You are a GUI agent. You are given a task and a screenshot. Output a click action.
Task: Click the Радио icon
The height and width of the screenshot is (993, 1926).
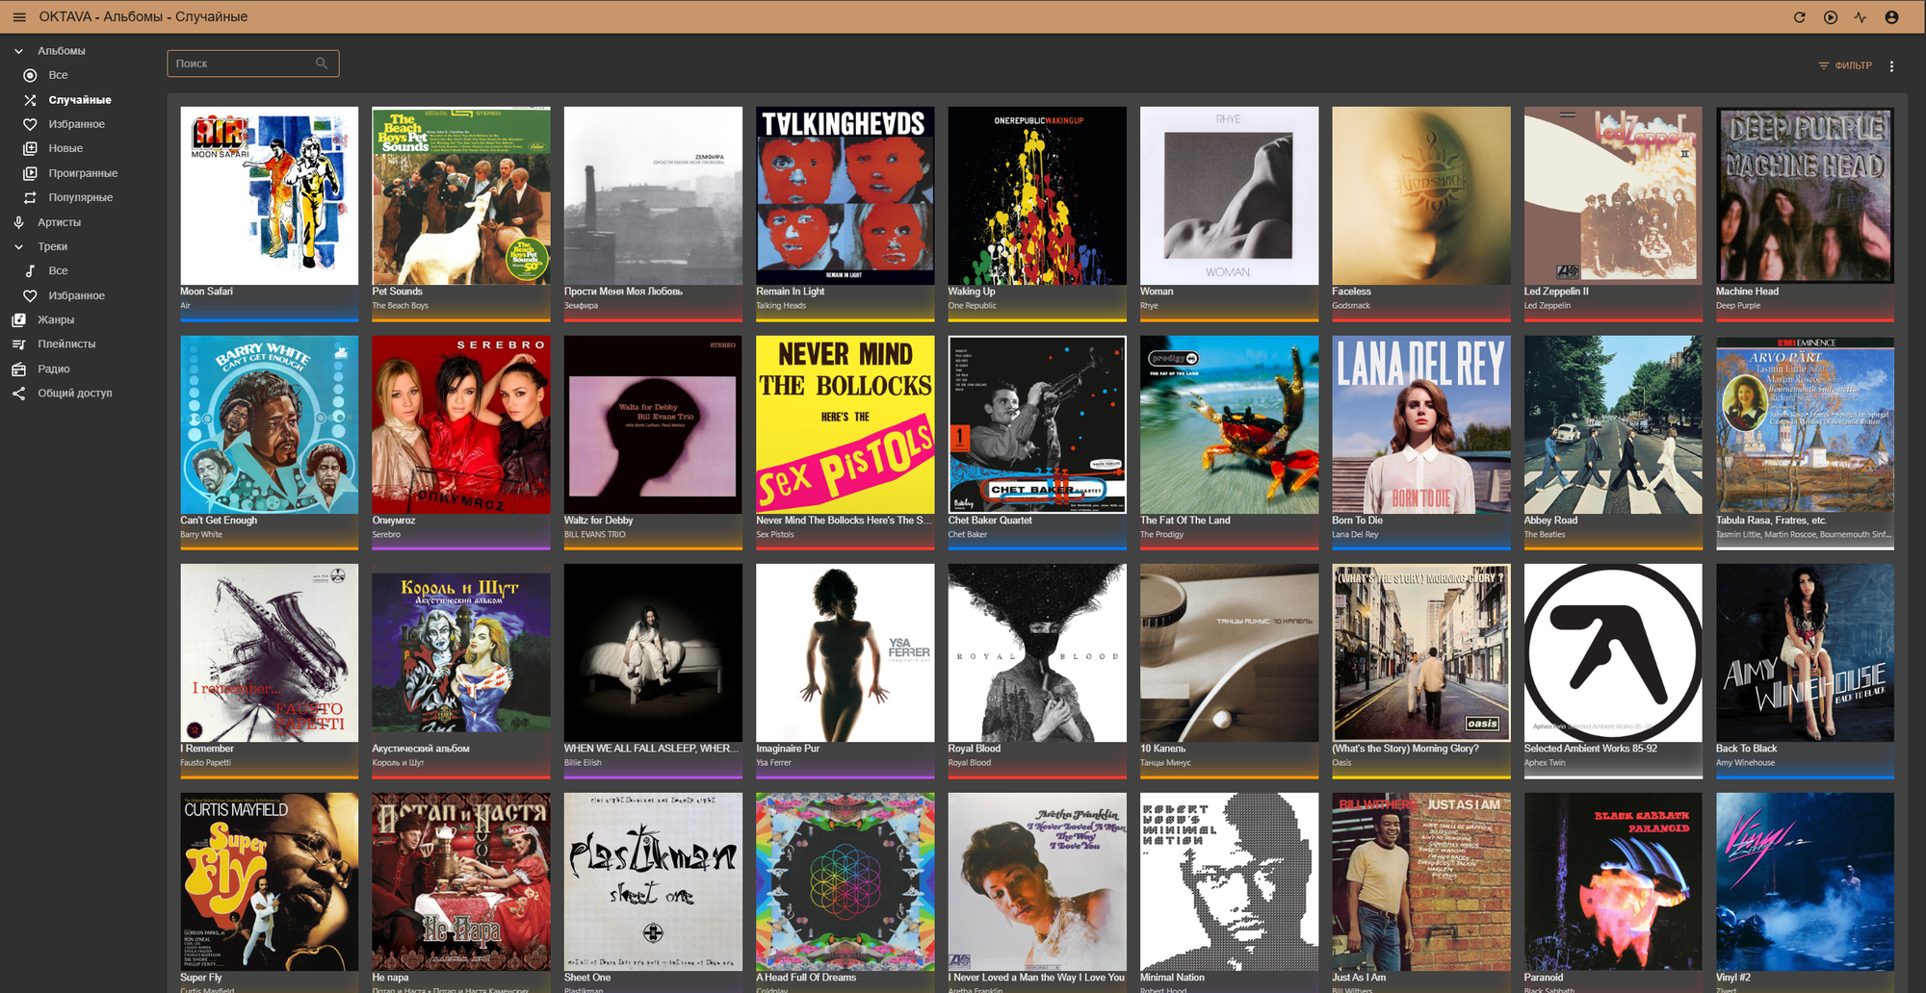18,369
